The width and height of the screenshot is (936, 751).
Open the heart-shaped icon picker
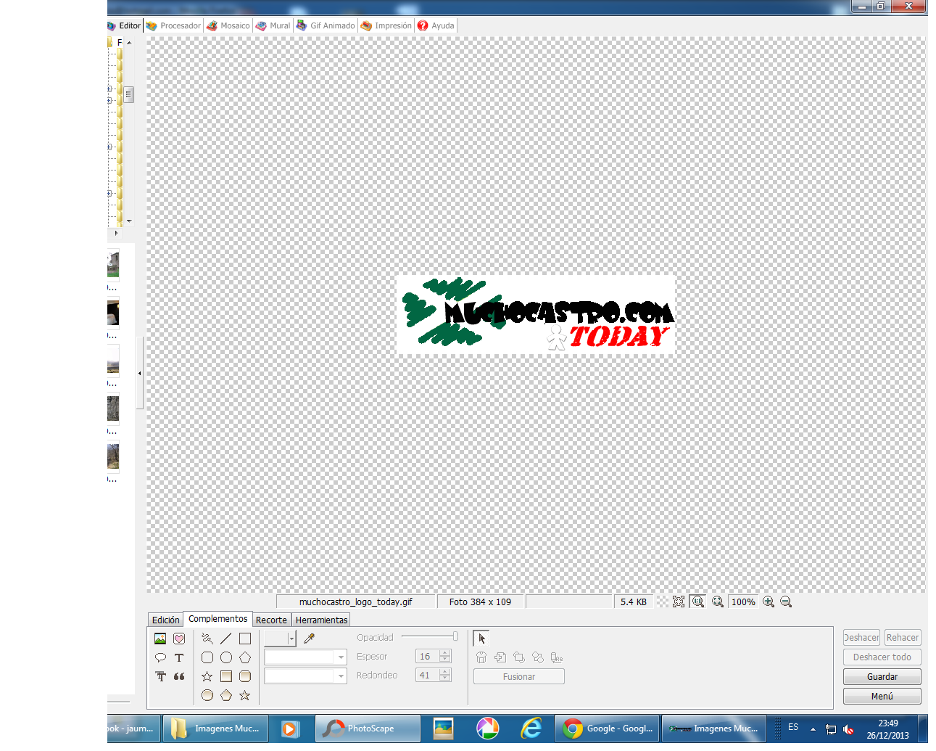pos(179,639)
